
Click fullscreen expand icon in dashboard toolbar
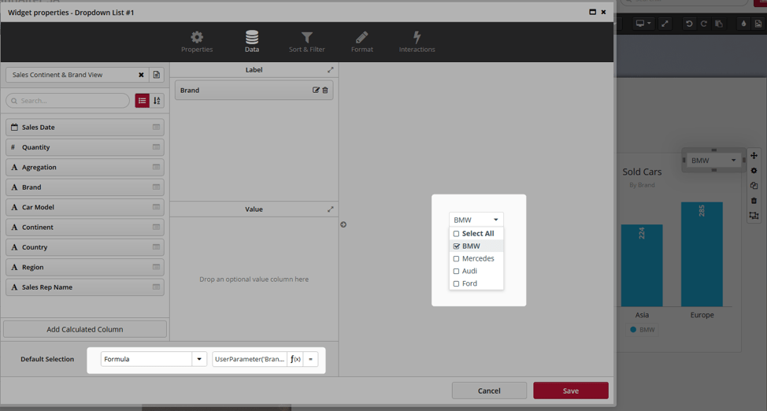click(x=665, y=24)
